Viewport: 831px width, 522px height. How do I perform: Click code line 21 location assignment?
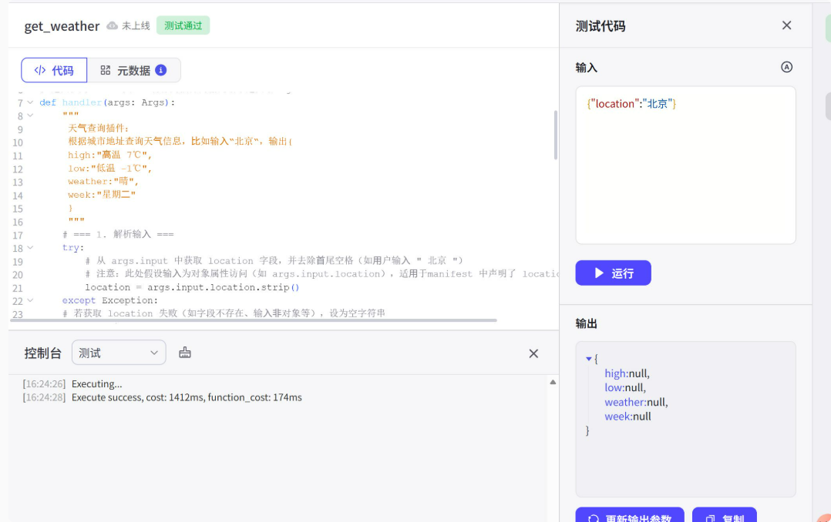pyautogui.click(x=192, y=287)
